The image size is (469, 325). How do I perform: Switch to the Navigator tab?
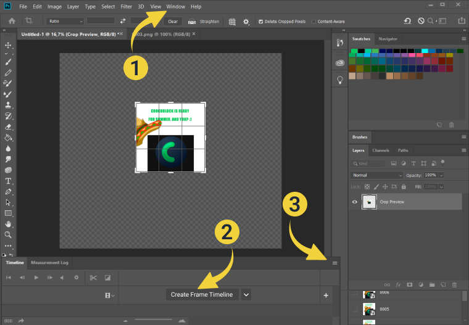388,39
